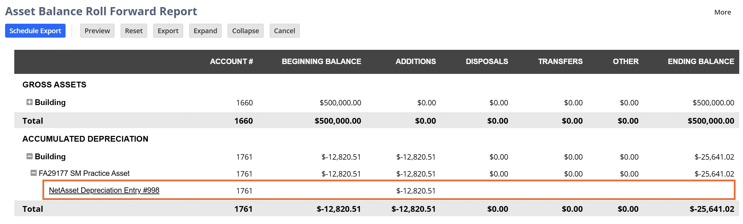Collapse FA29177 SM Practice Asset row
The height and width of the screenshot is (224, 743).
(x=34, y=173)
